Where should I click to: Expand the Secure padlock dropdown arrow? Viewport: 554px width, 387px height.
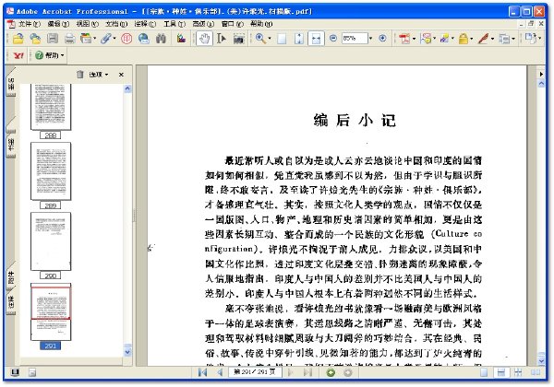click(471, 39)
